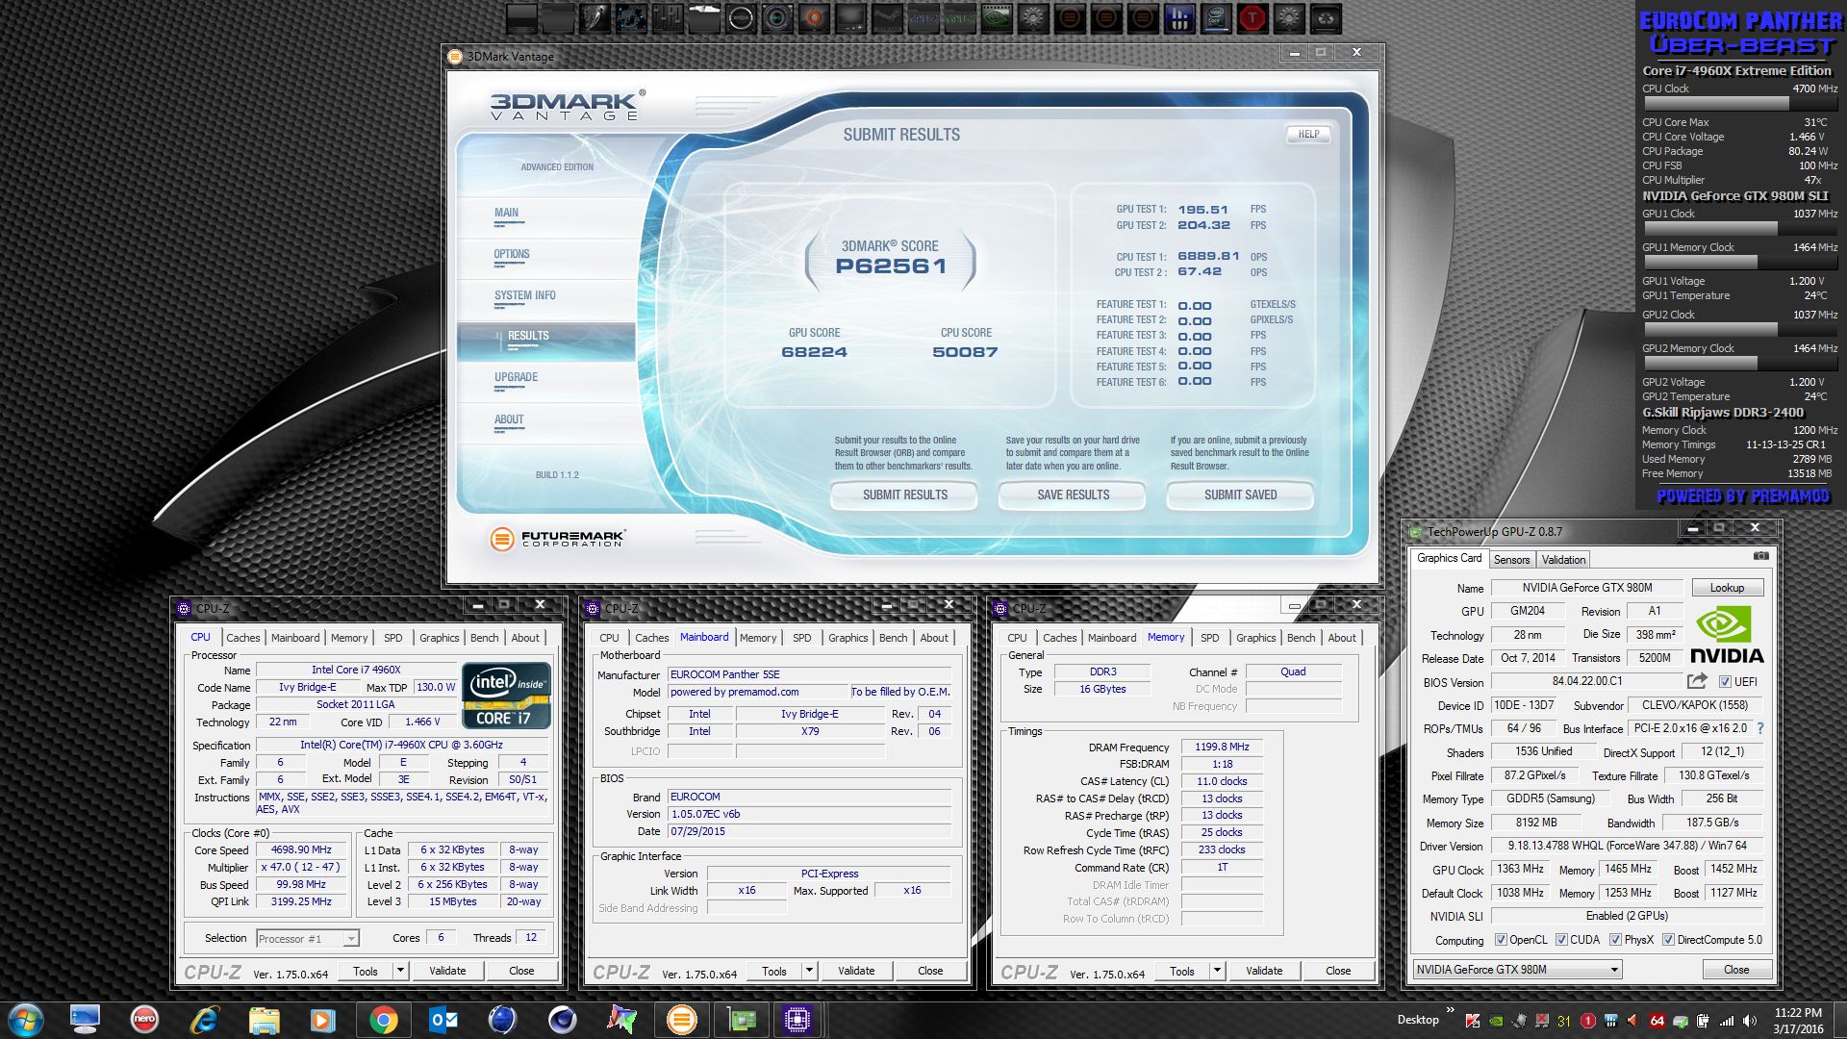Click the Close button in GPU-Z
Viewport: 1847px width, 1039px height.
point(1736,970)
